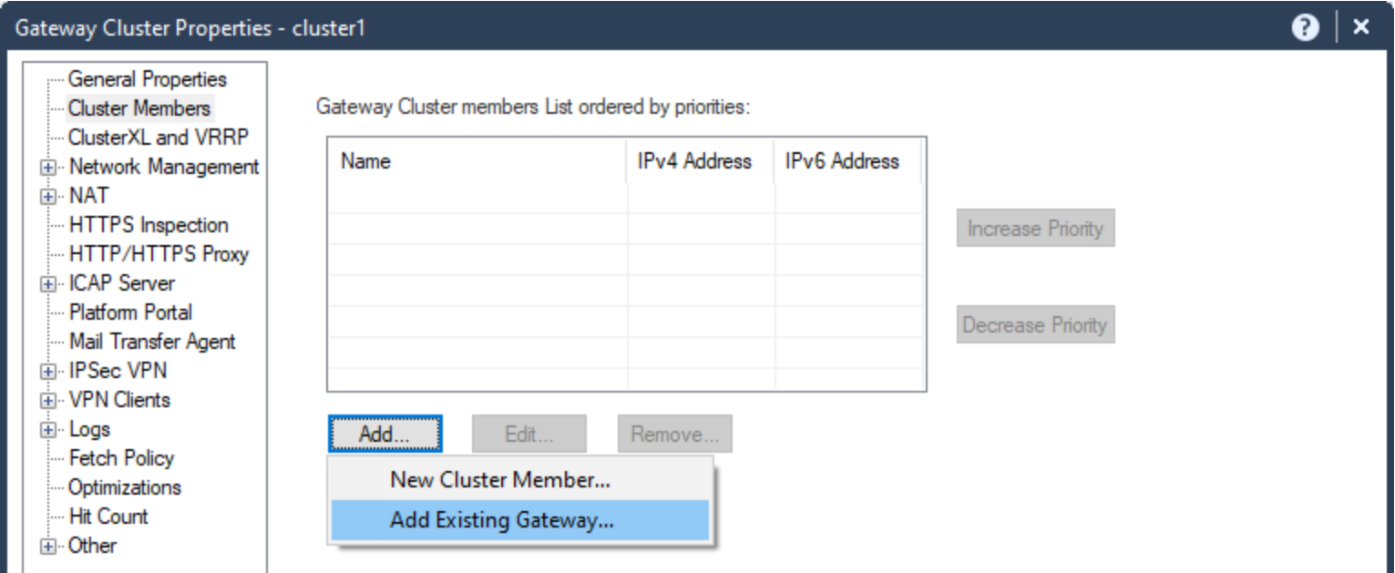Open the Fetch Policy page
Screen dimensions: 1395x573
click(x=121, y=458)
